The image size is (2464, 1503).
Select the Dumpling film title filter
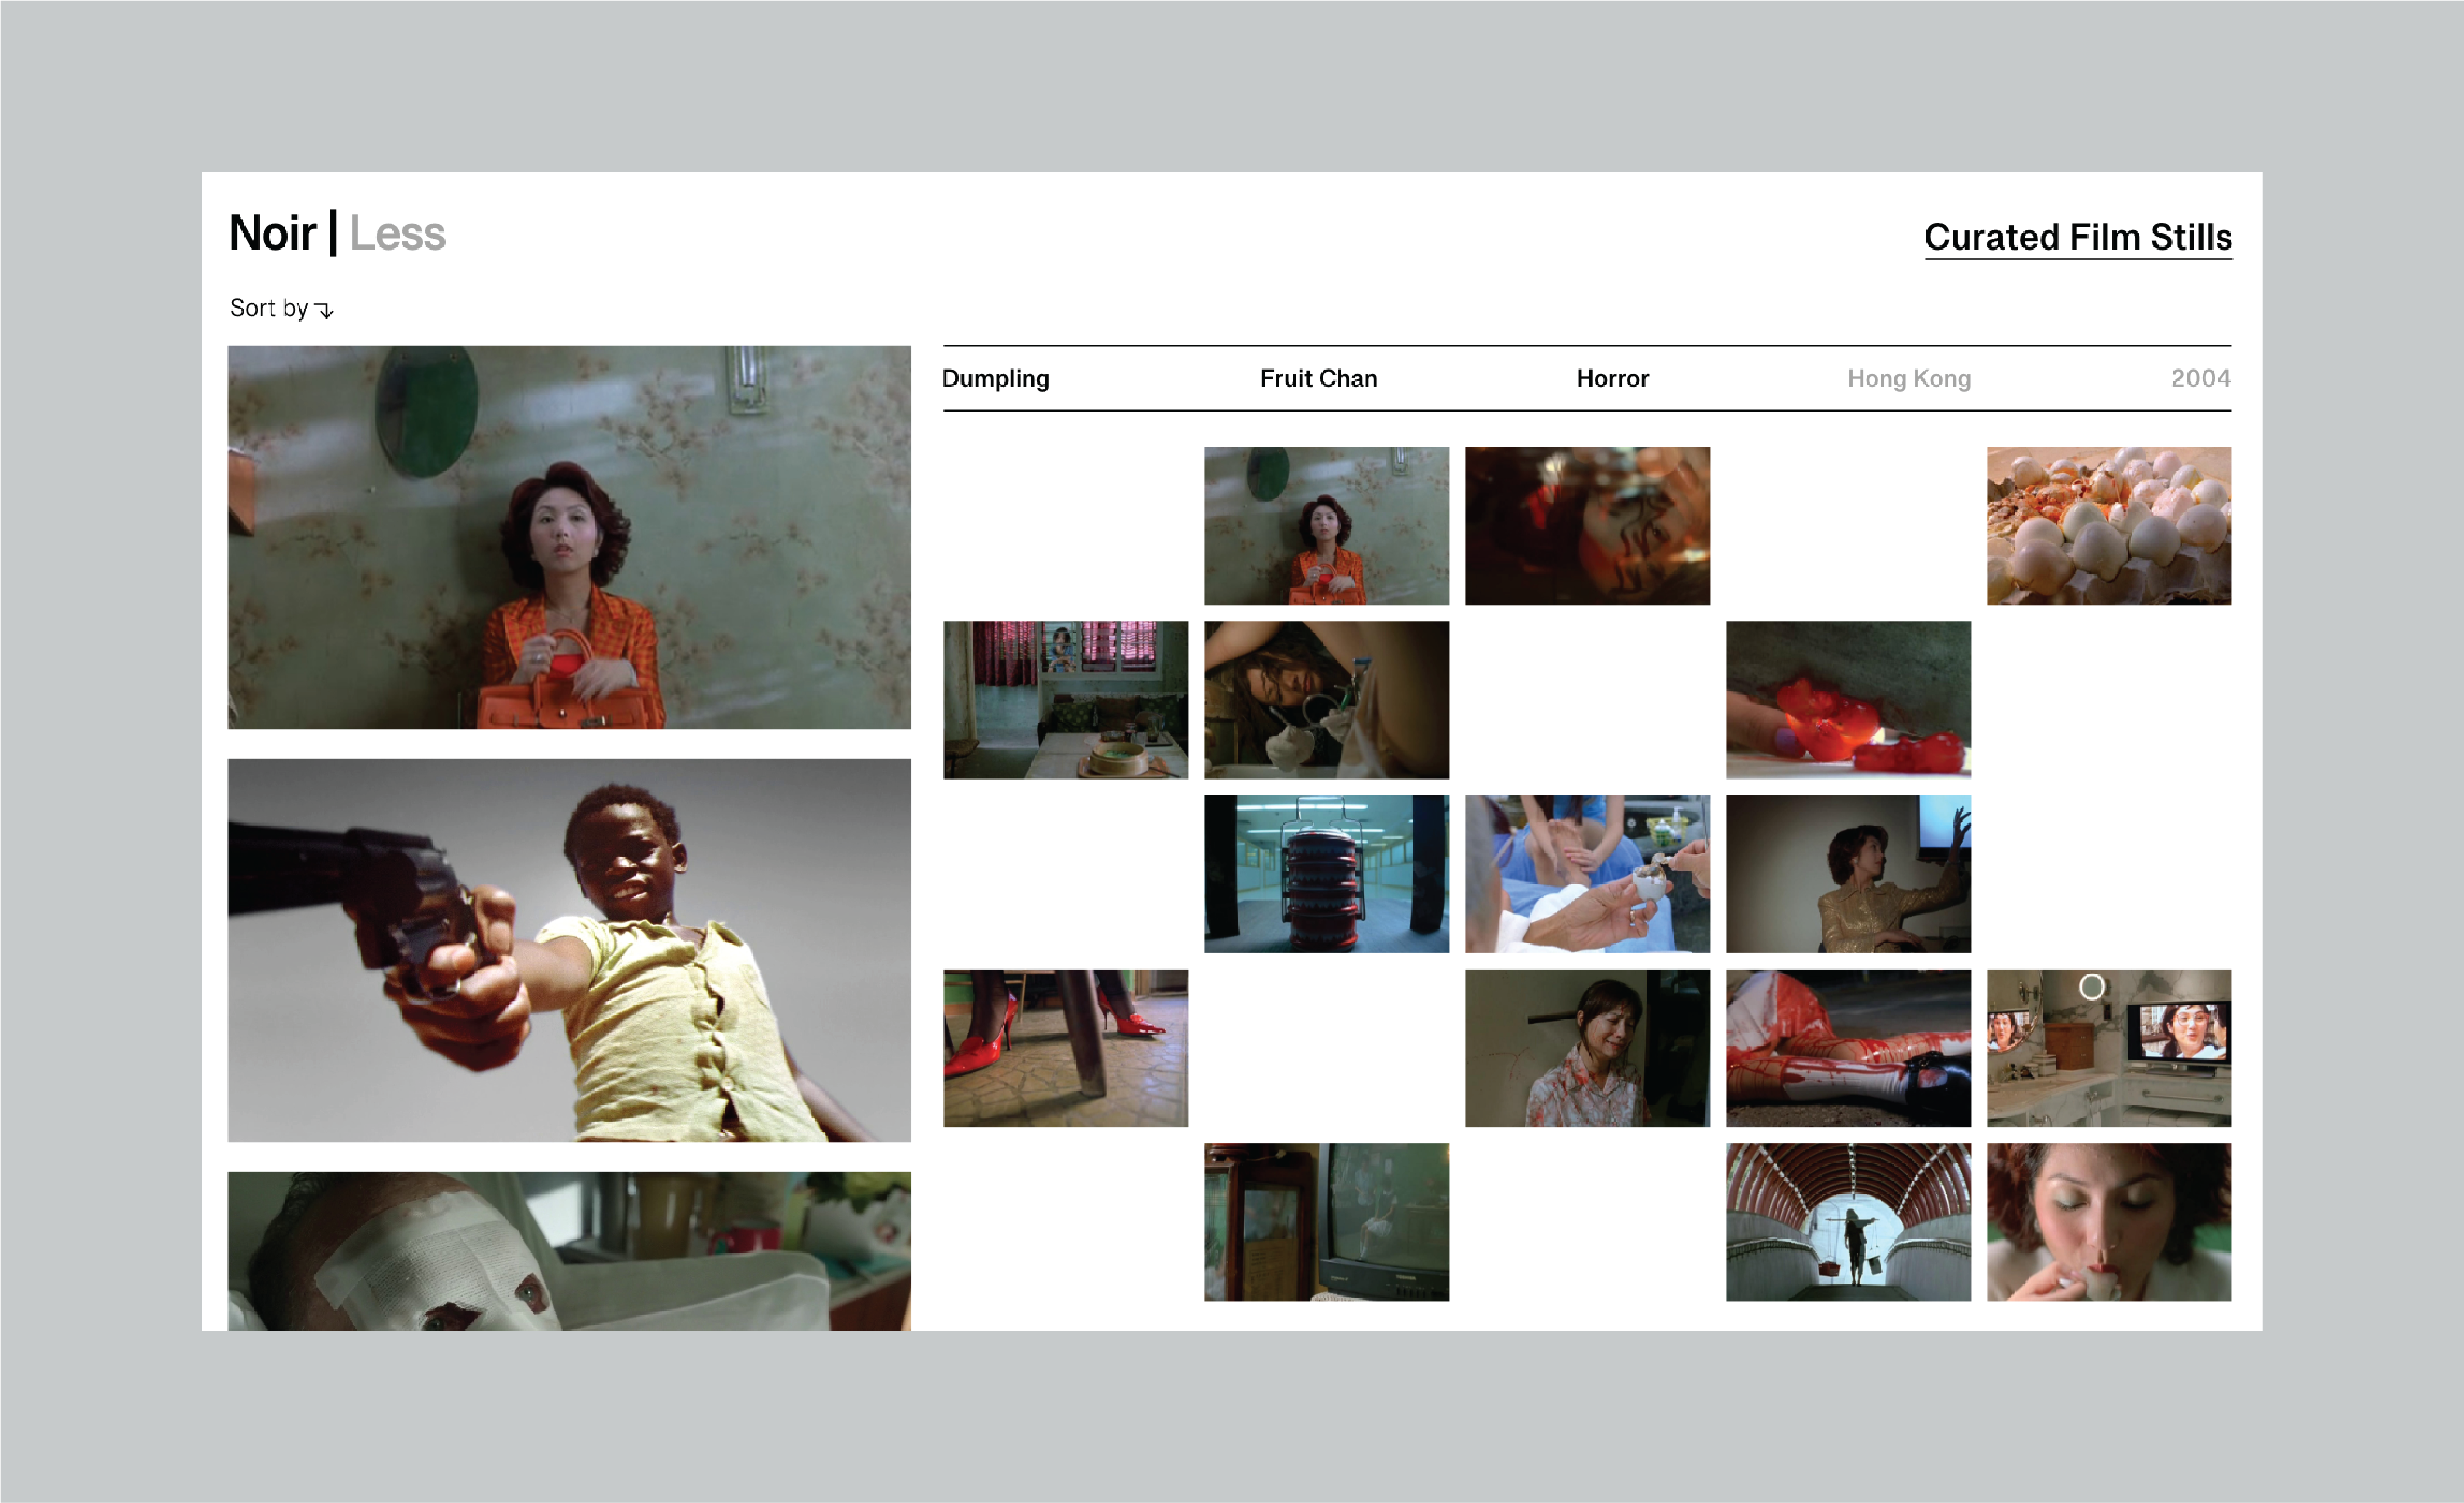click(996, 379)
